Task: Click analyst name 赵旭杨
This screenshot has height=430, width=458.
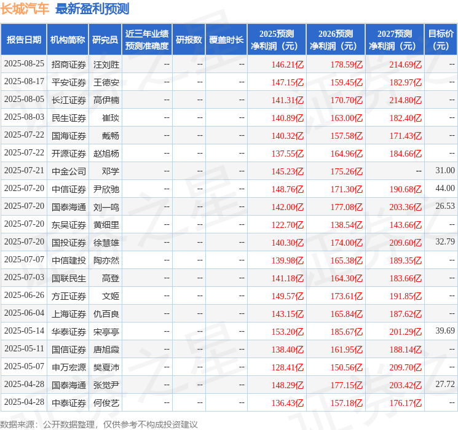Action: point(106,154)
